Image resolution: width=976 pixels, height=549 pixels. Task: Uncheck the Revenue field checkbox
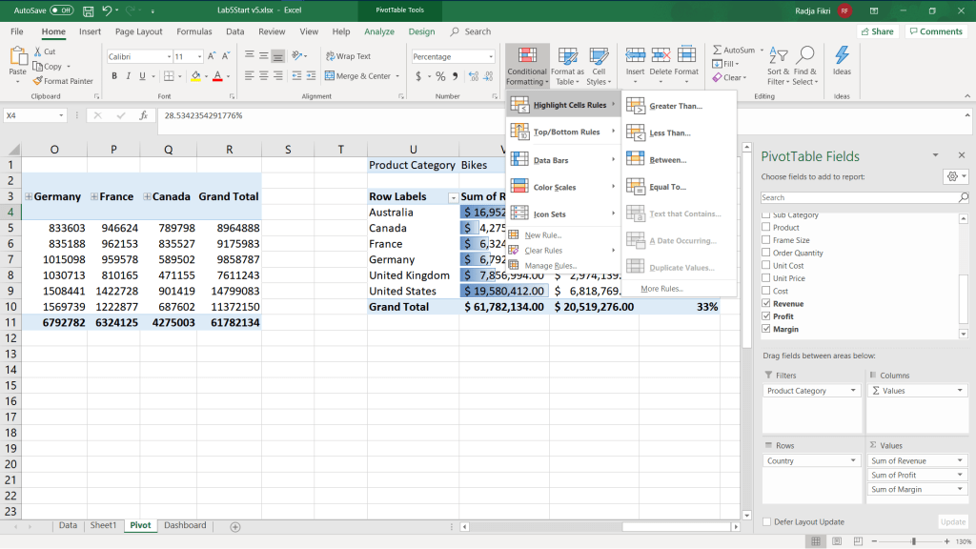click(767, 304)
